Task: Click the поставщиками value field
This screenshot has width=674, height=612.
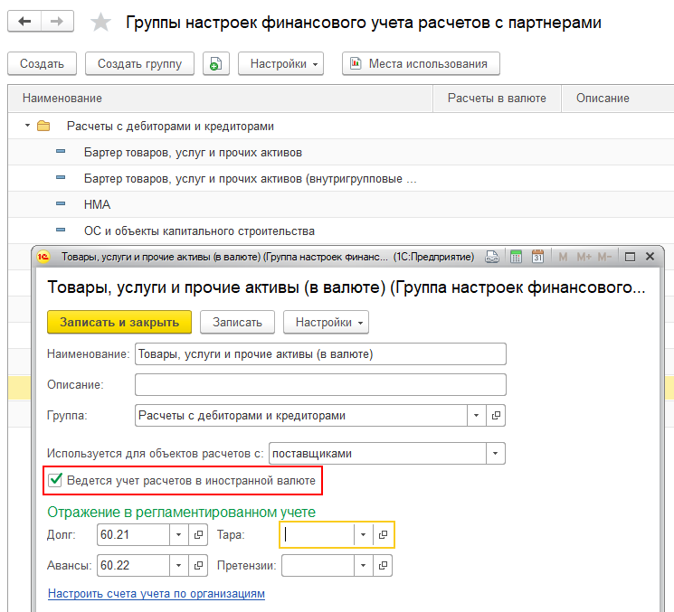Action: pos(377,454)
